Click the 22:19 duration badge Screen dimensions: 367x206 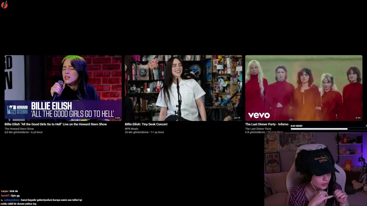pos(237,118)
